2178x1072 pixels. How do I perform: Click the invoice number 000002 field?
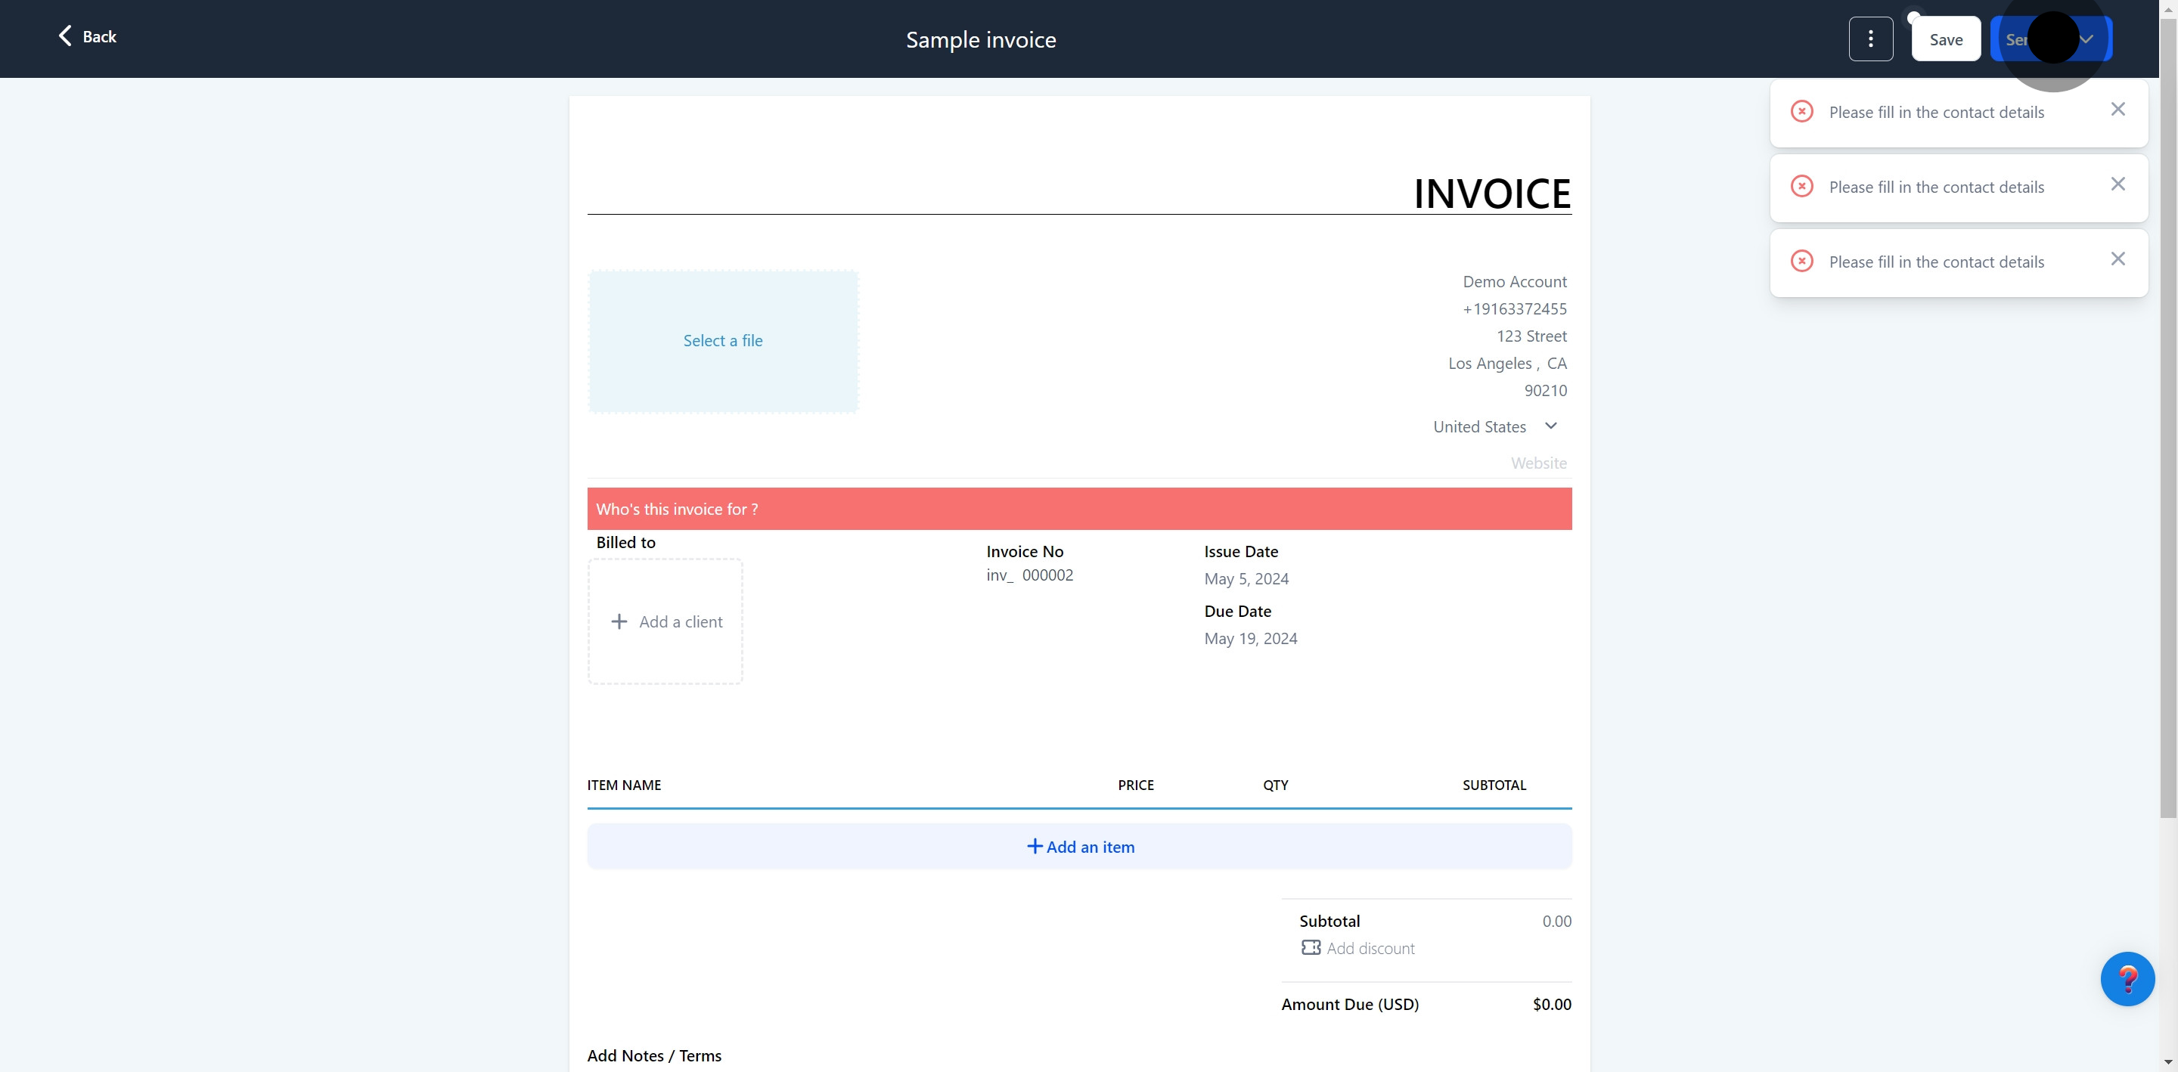click(1047, 576)
